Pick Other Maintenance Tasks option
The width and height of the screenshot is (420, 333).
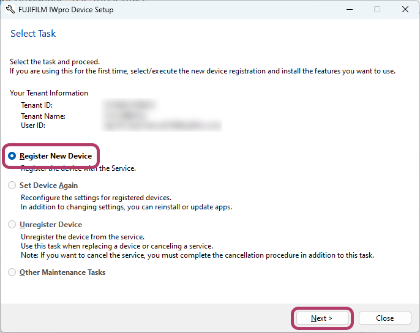pos(12,272)
